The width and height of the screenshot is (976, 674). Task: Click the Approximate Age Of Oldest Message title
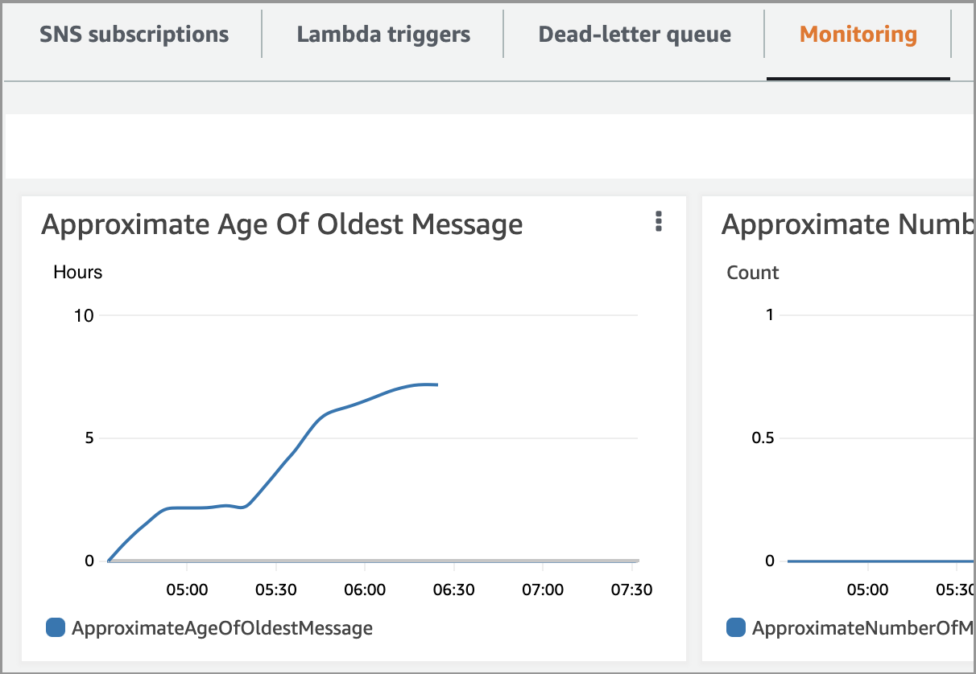[x=282, y=224]
